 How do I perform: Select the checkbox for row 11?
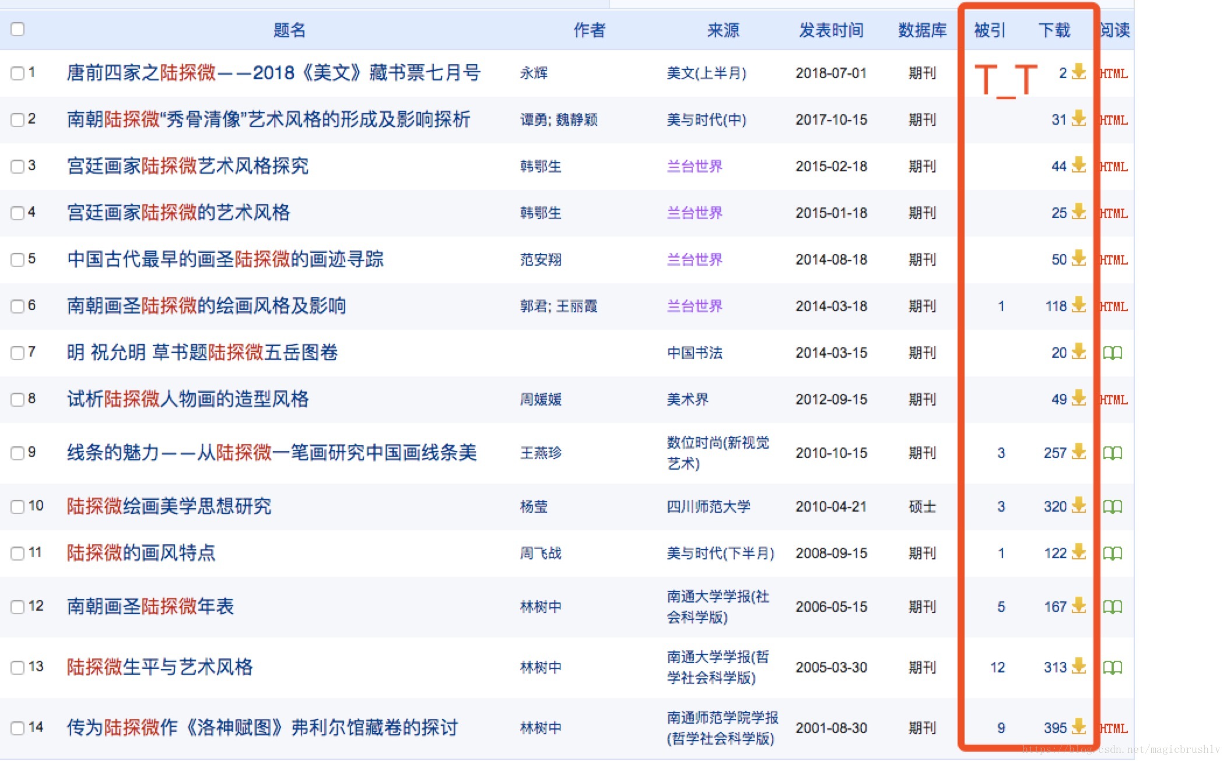[17, 553]
